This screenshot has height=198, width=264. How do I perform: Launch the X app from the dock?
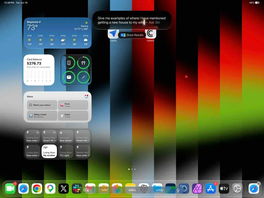pos(63,188)
